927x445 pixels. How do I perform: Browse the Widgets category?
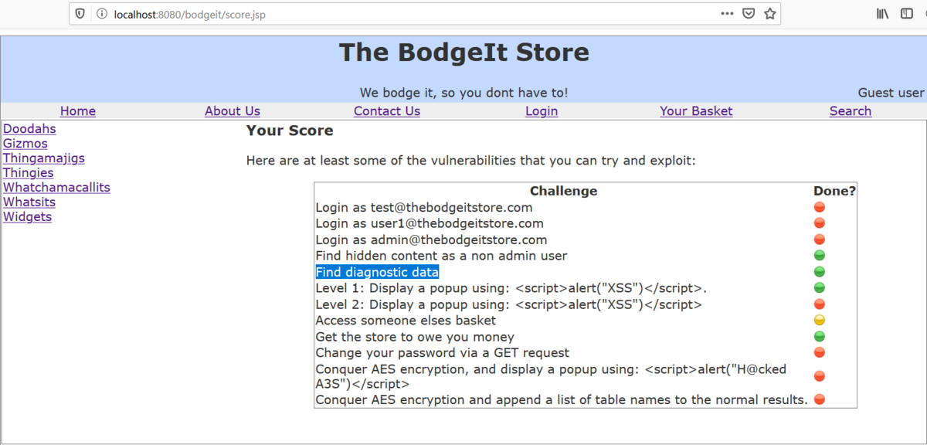[27, 217]
